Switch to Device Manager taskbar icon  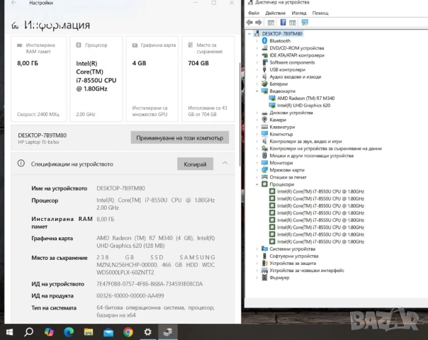(168, 332)
